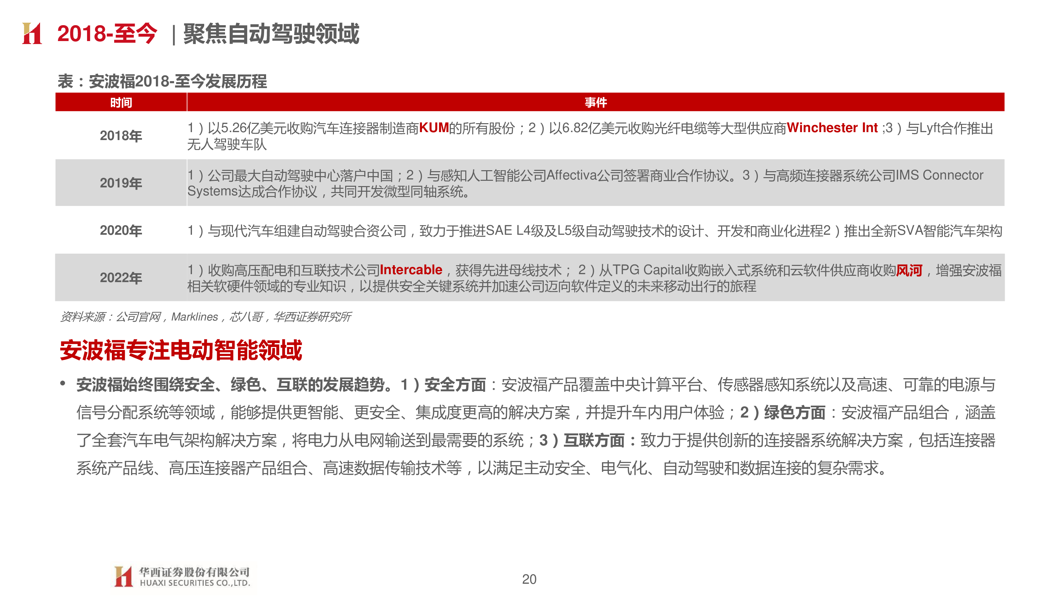Click "IMS Connector" in the 2019 row
Image resolution: width=1059 pixels, height=596 pixels.
[x=940, y=175]
